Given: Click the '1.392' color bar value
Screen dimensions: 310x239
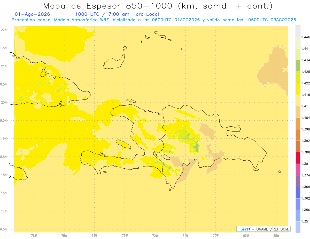Looking at the screenshot, I should tap(305, 141).
